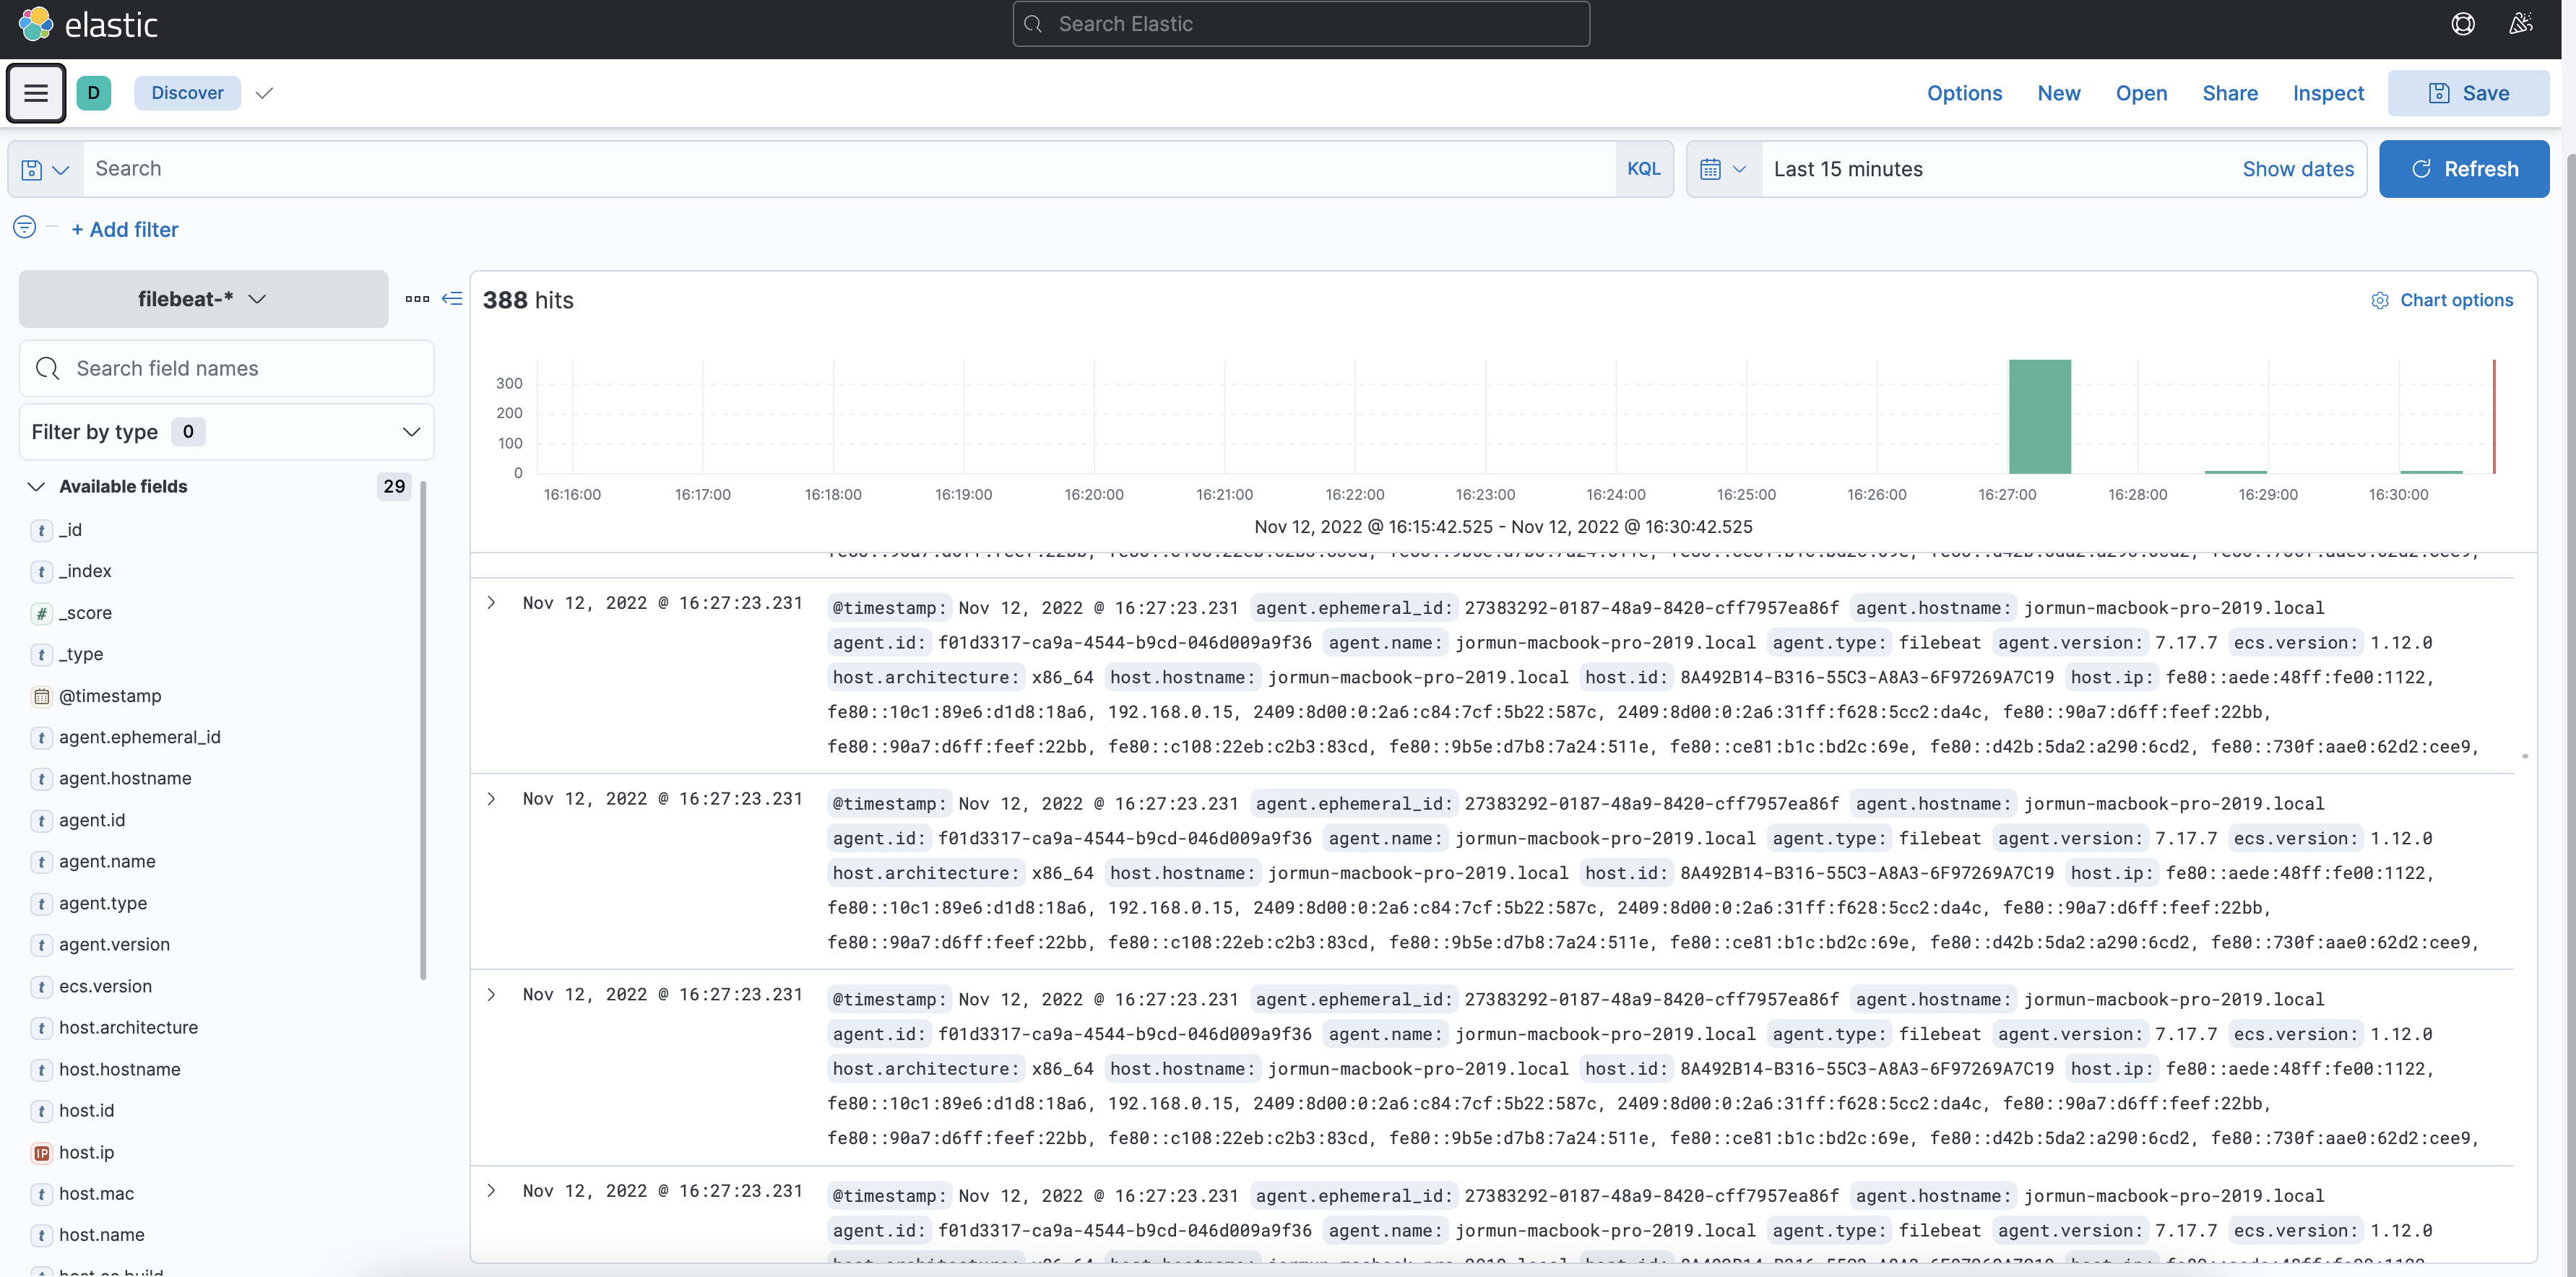Screen dimensions: 2576x1277
Task: Expand the first document row chevron
Action: pos(491,603)
